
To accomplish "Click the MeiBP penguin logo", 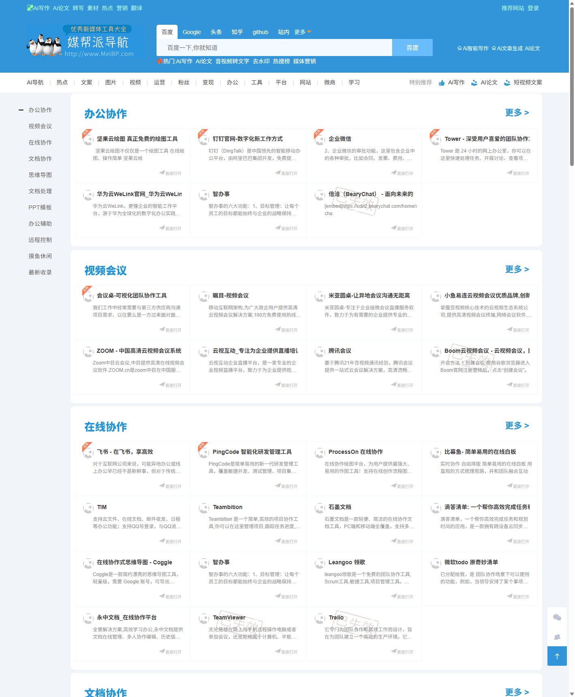I will pyautogui.click(x=80, y=42).
